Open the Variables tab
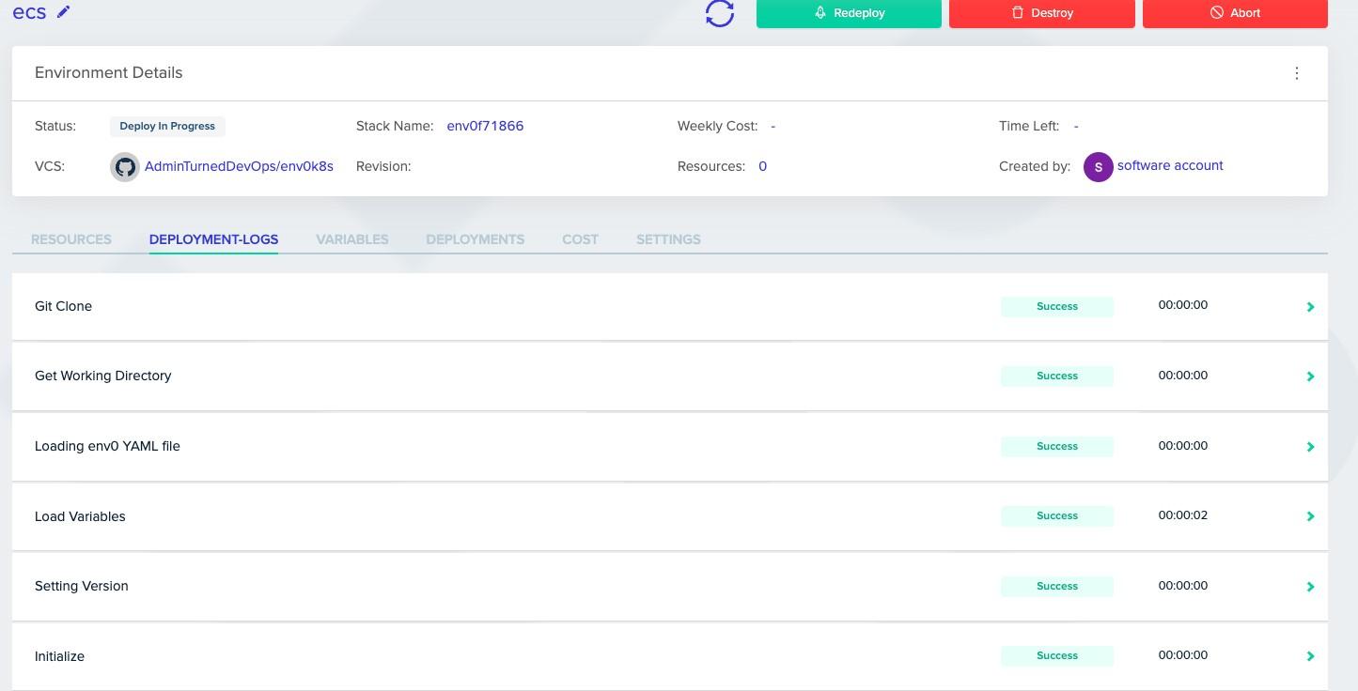The image size is (1358, 691). click(351, 239)
